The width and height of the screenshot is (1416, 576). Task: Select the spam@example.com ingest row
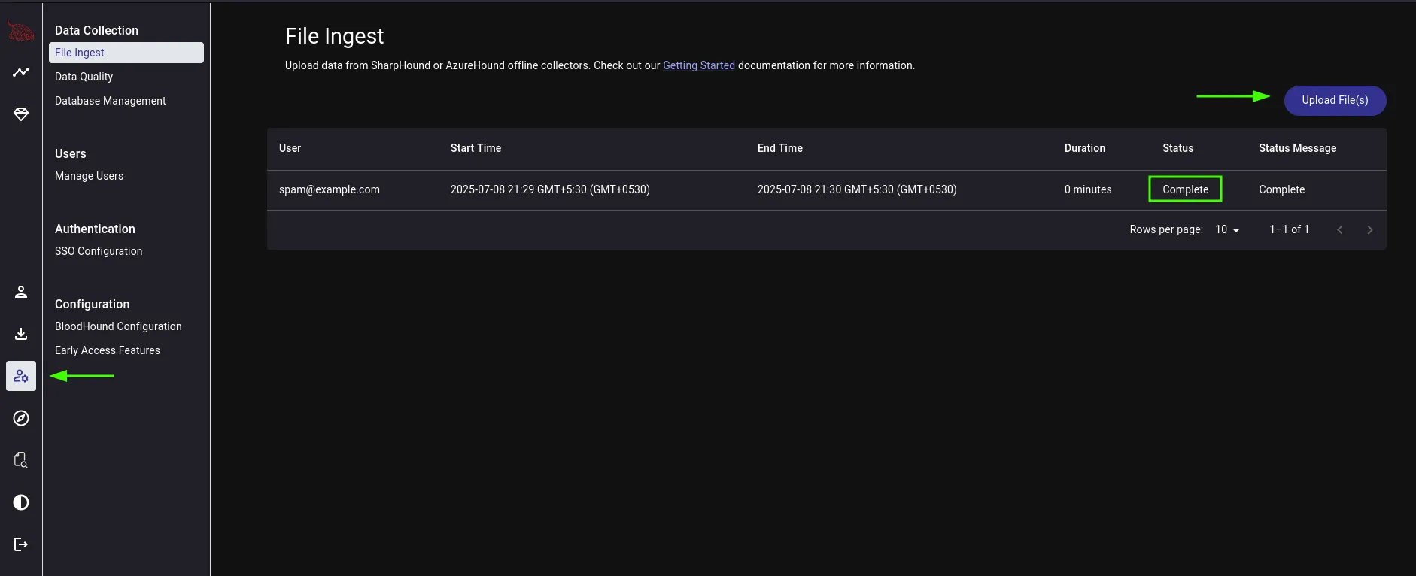(x=826, y=189)
